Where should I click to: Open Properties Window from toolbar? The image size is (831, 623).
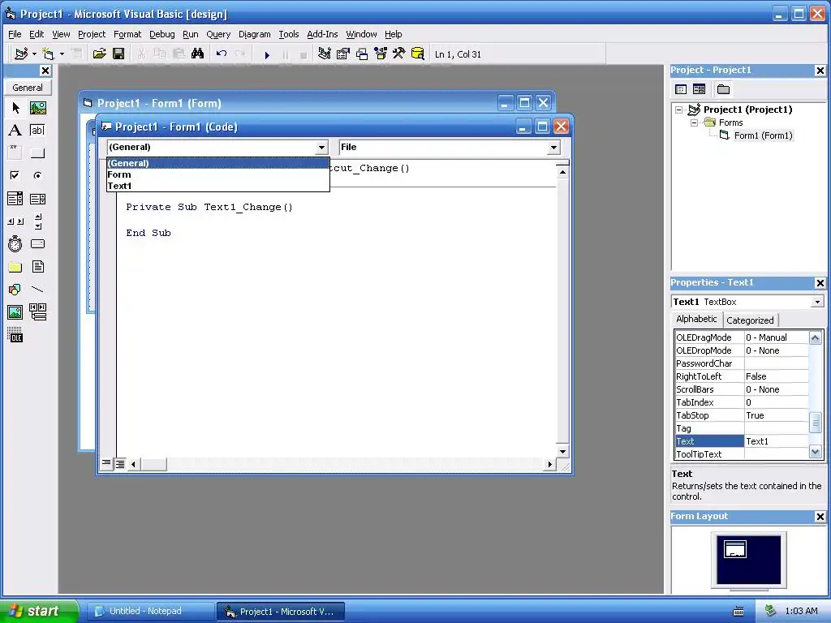pyautogui.click(x=343, y=54)
